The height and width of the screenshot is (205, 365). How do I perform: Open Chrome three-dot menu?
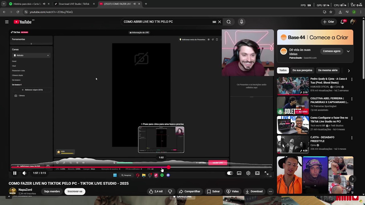361,12
